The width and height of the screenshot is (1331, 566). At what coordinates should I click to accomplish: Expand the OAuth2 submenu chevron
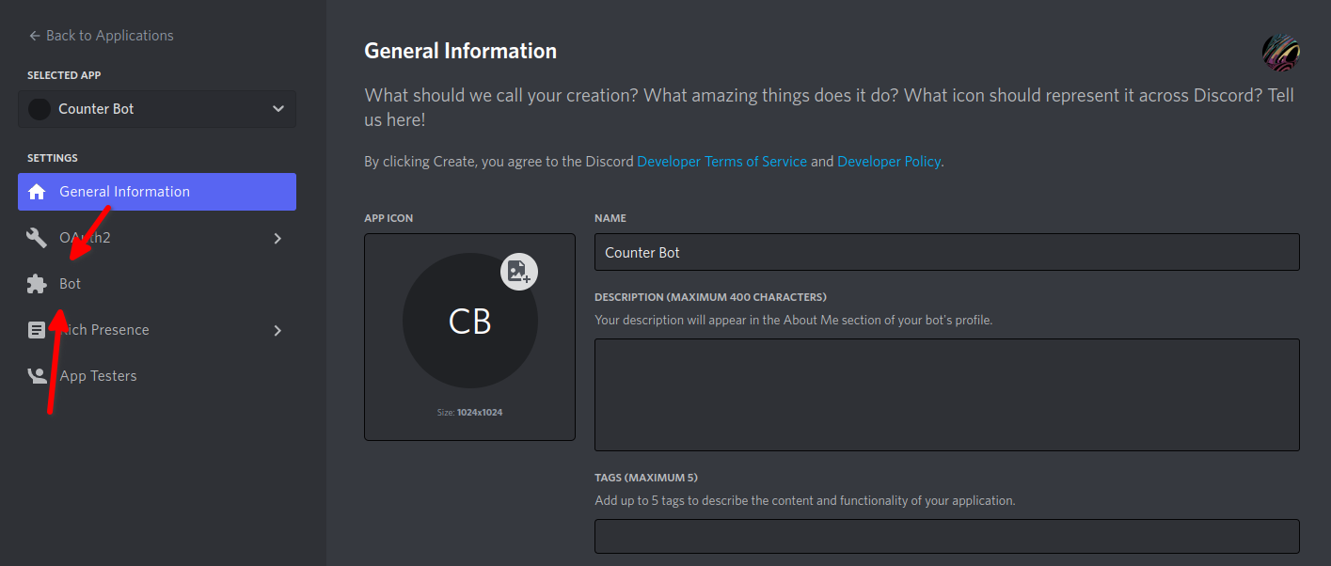pos(277,238)
